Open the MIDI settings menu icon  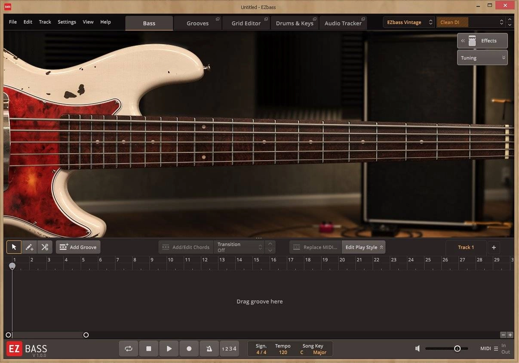point(496,349)
